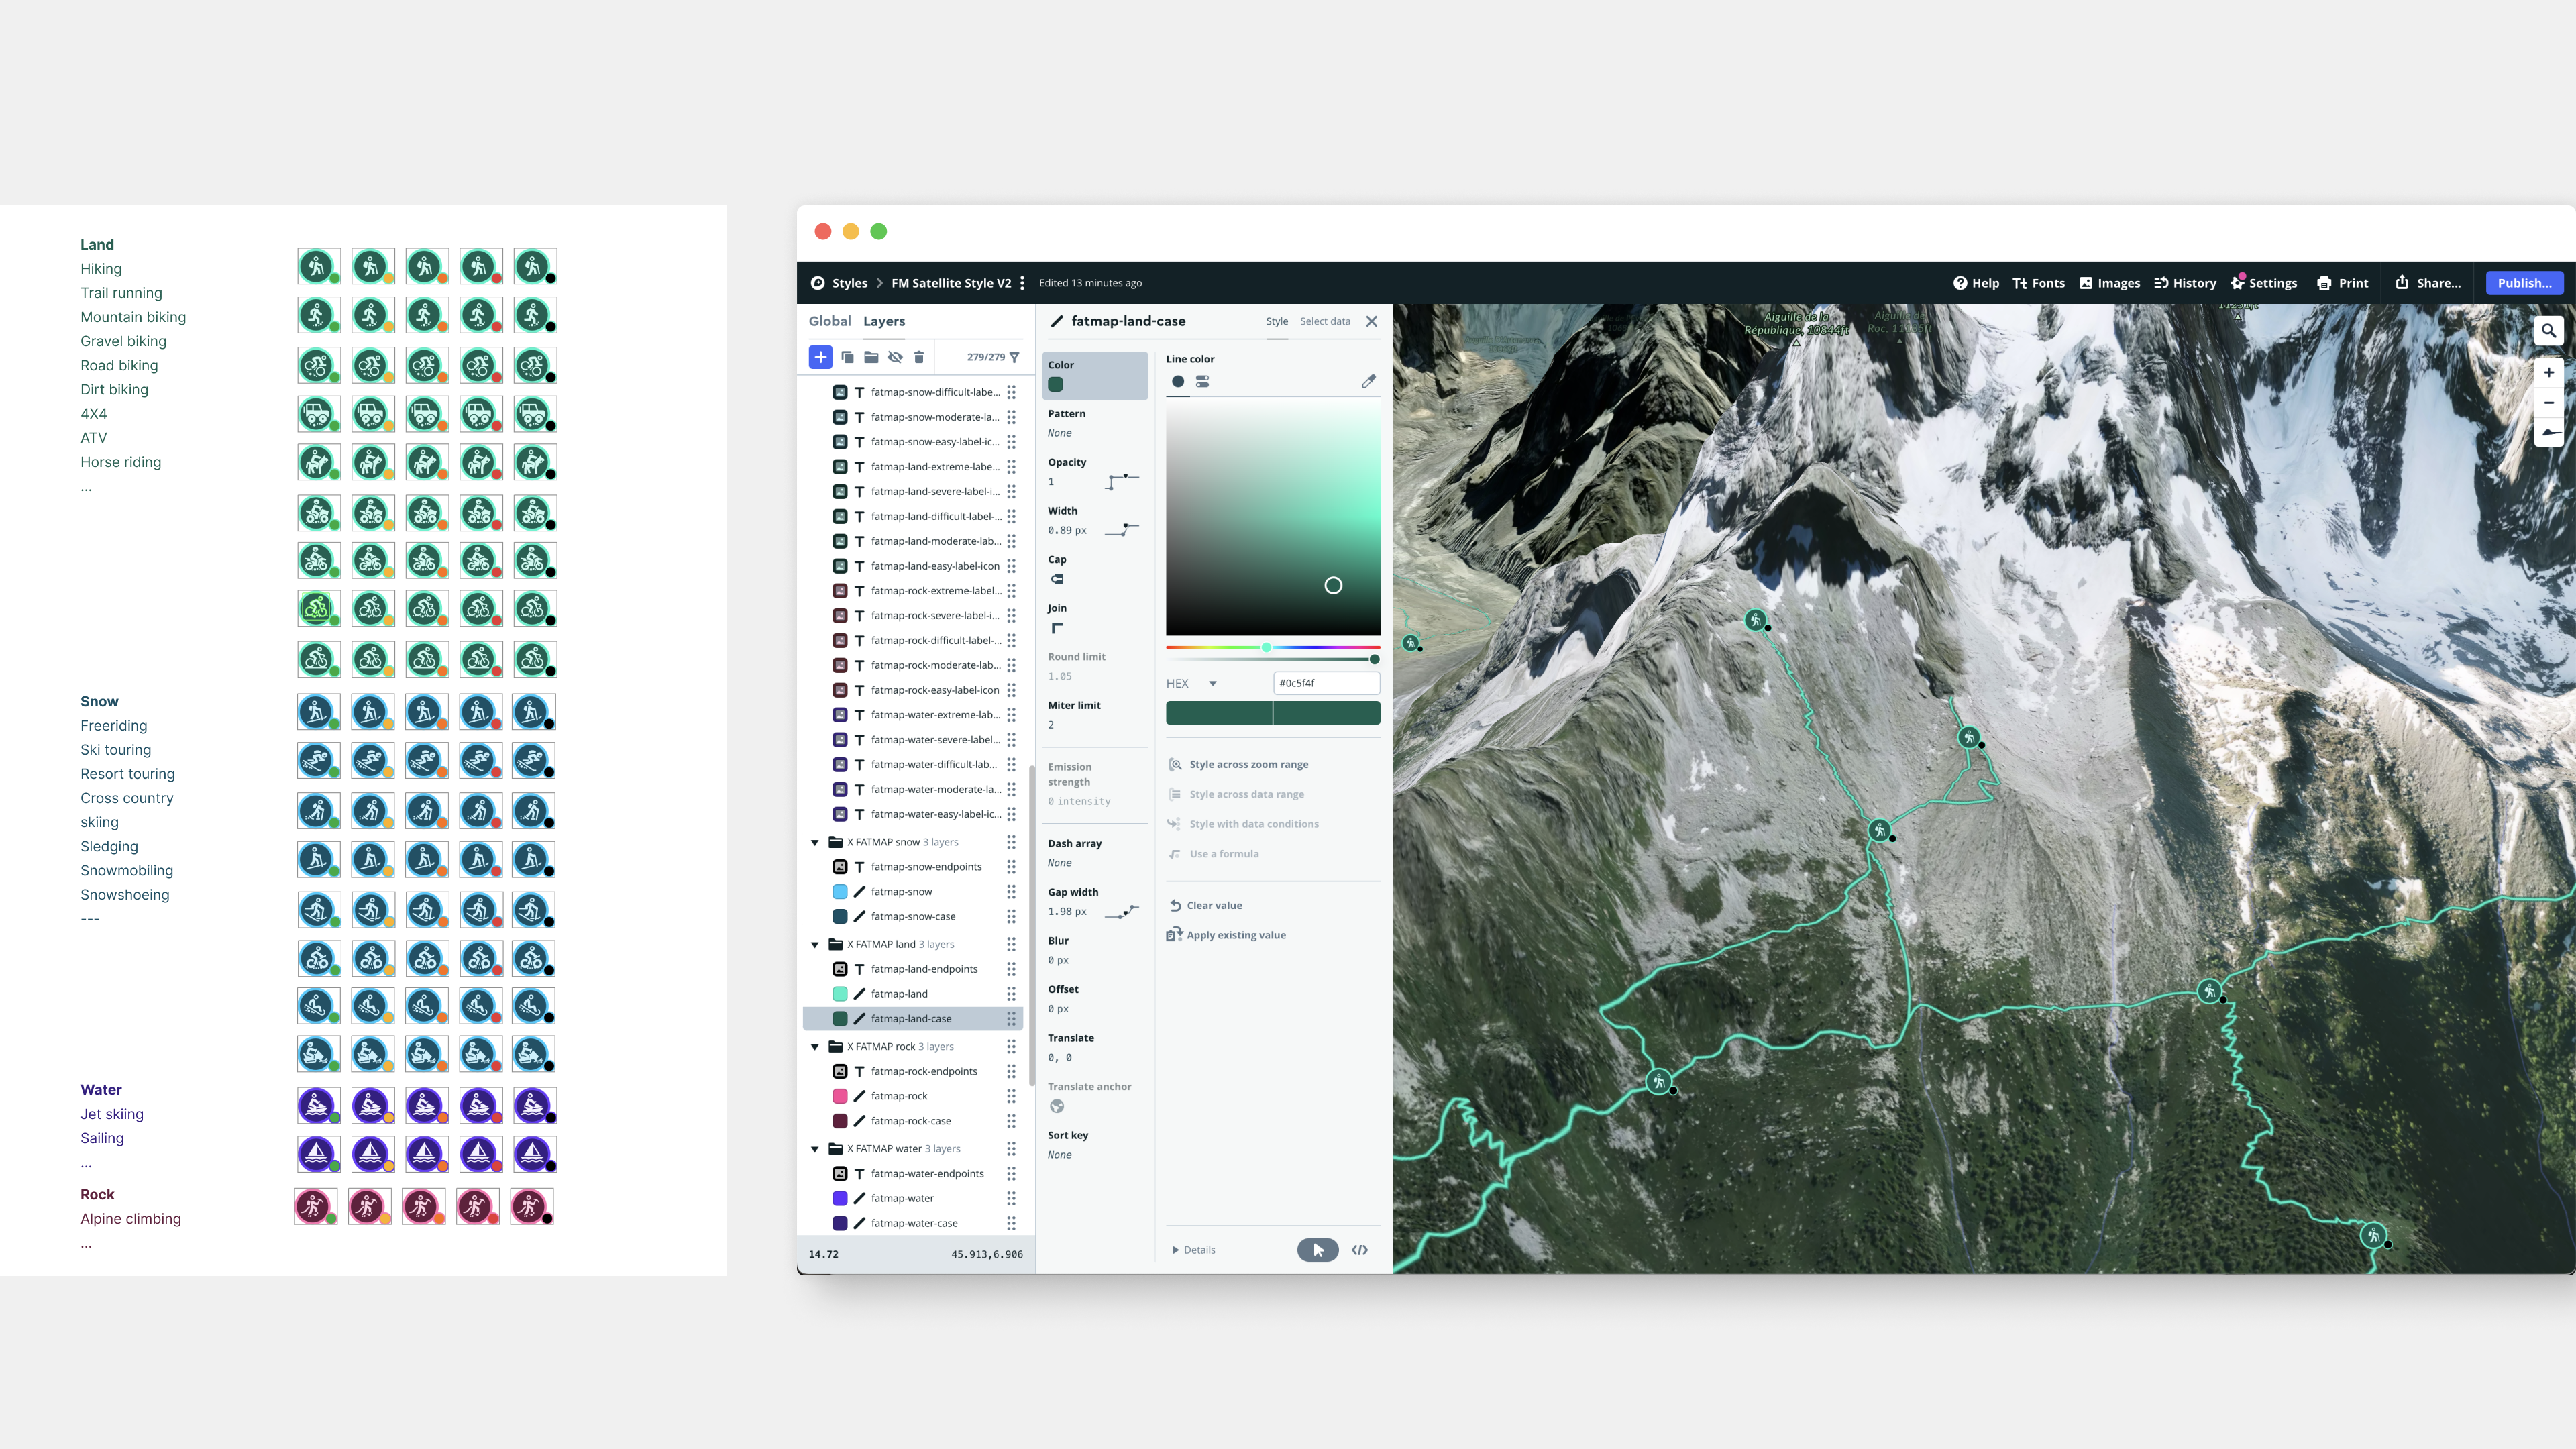Open the Style tab
The height and width of the screenshot is (1449, 2576).
point(1277,321)
